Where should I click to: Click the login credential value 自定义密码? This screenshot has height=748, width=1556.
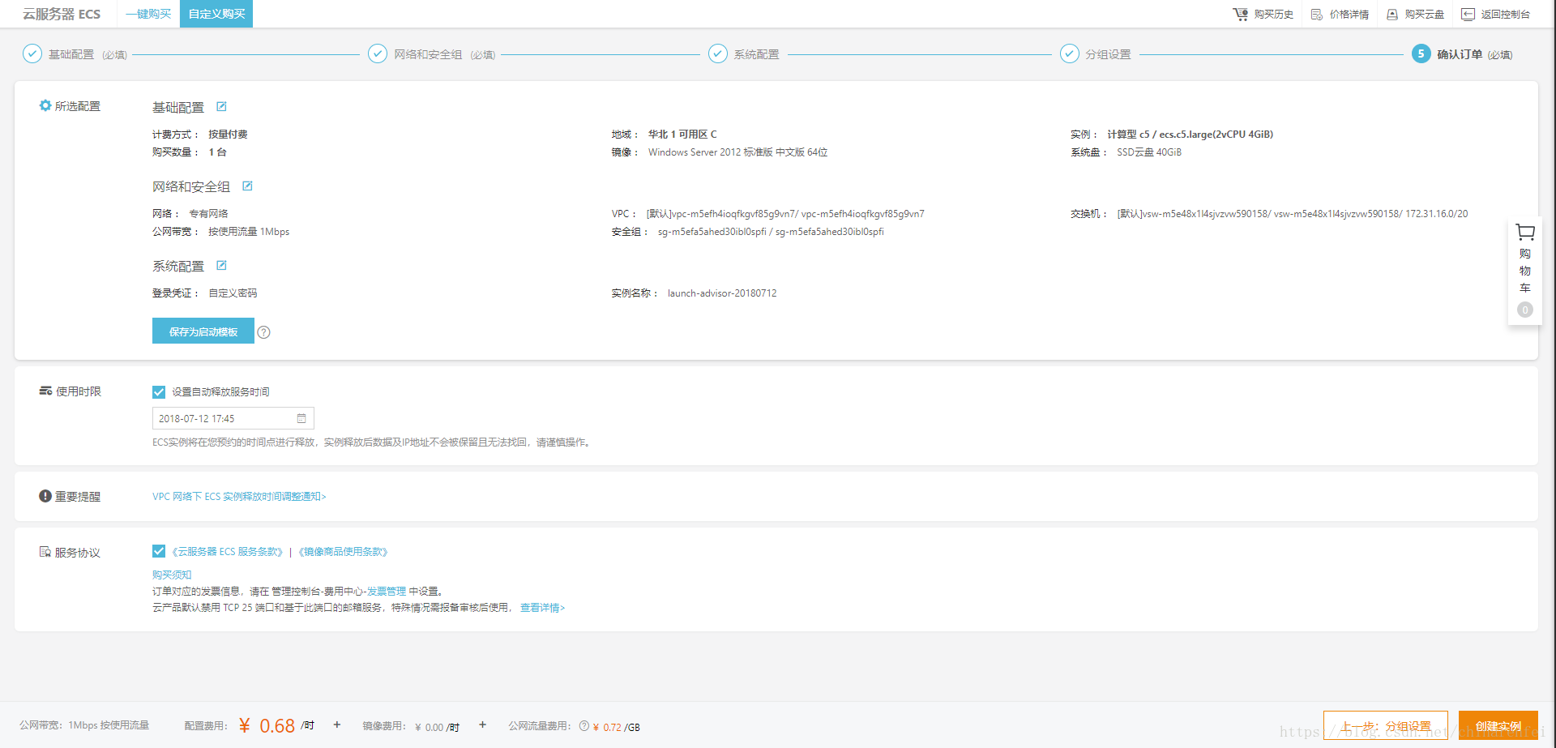point(233,293)
